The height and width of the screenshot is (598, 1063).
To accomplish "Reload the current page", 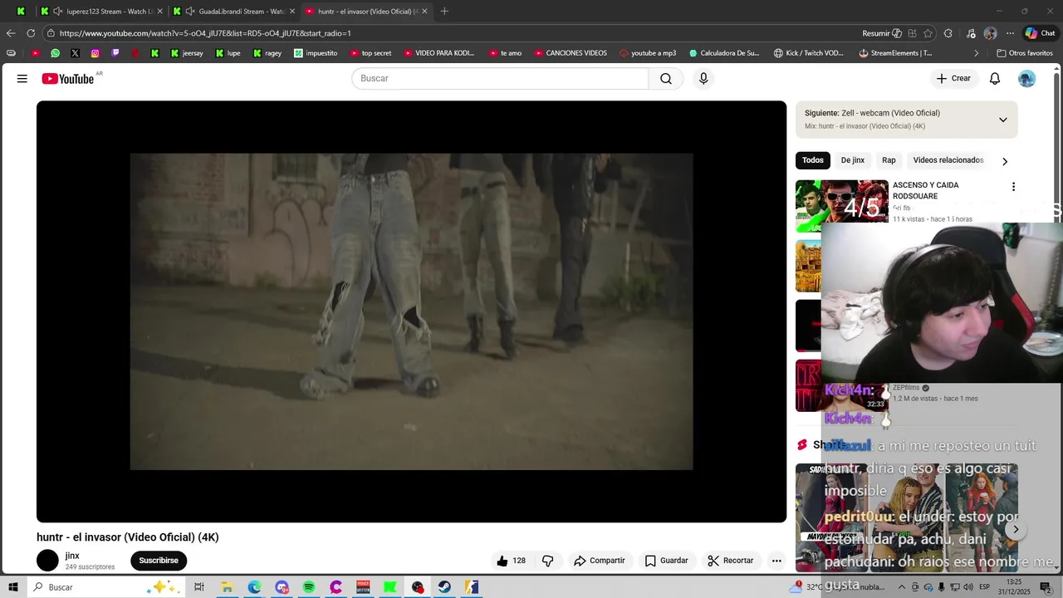I will click(x=31, y=33).
